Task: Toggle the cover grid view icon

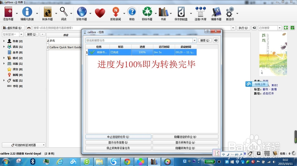Action: point(267,153)
